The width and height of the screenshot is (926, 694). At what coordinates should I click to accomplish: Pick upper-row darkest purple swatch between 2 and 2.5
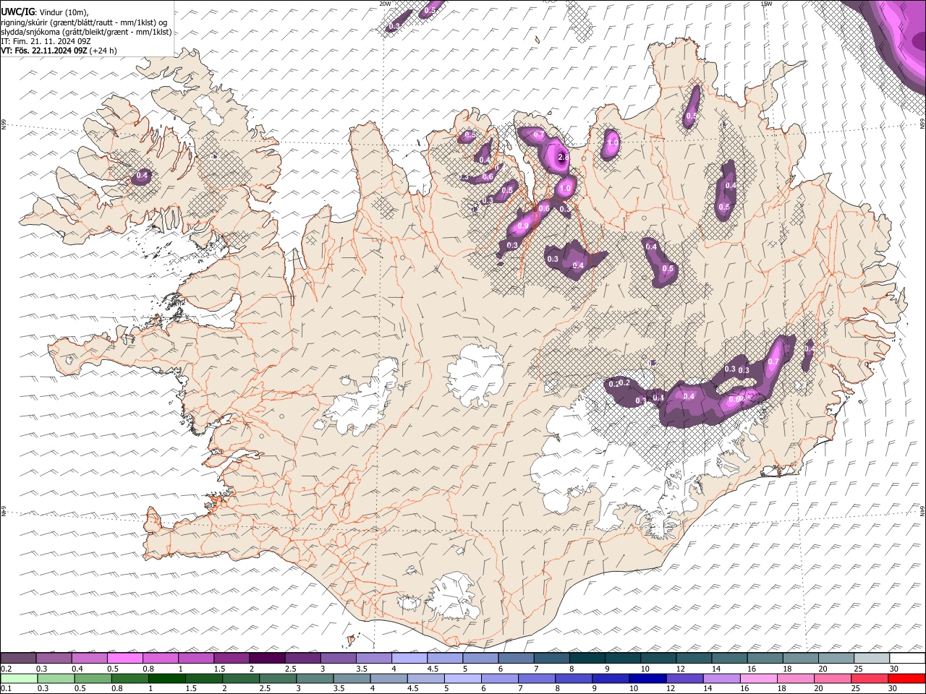(x=267, y=658)
